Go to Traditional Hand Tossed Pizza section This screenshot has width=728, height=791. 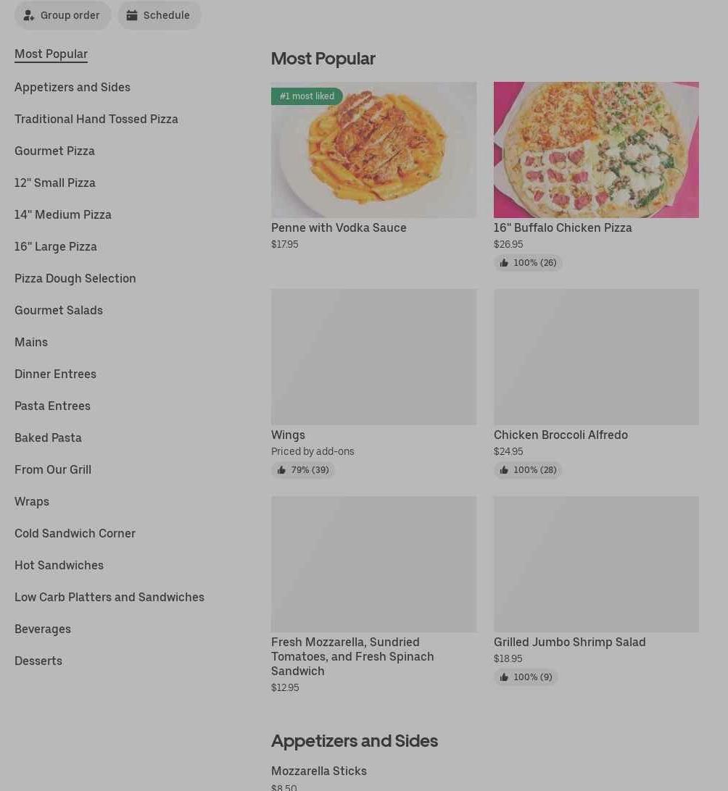pos(96,119)
